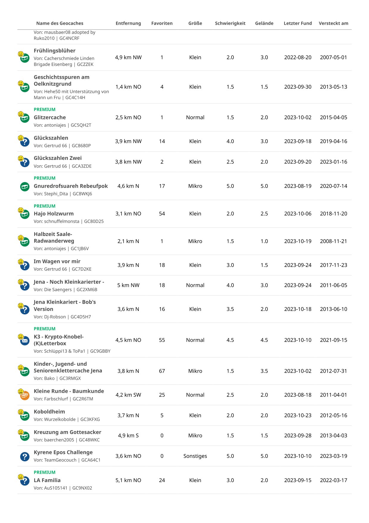This screenshot has height=523, width=369.
Task: Click the Gnuredrofsuareh Rebeufpok cache icon
Action: (25, 187)
